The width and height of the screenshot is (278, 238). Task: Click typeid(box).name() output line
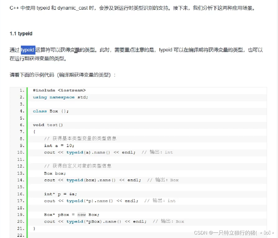(87, 180)
